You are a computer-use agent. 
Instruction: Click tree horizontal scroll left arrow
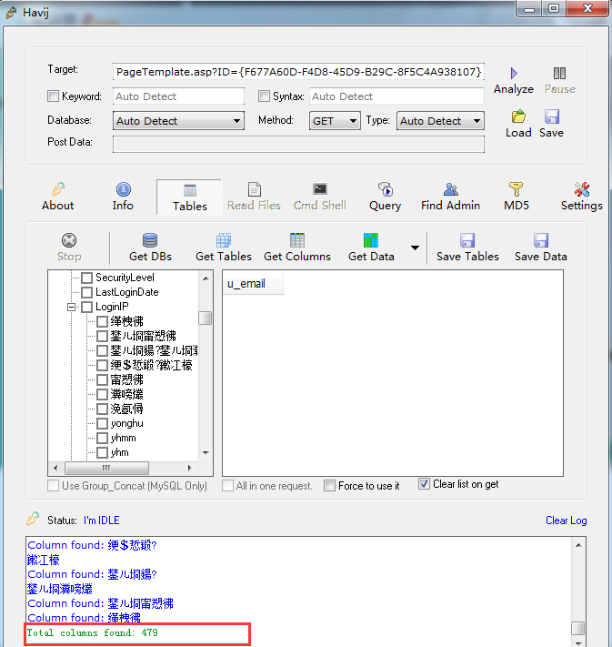tap(55, 468)
